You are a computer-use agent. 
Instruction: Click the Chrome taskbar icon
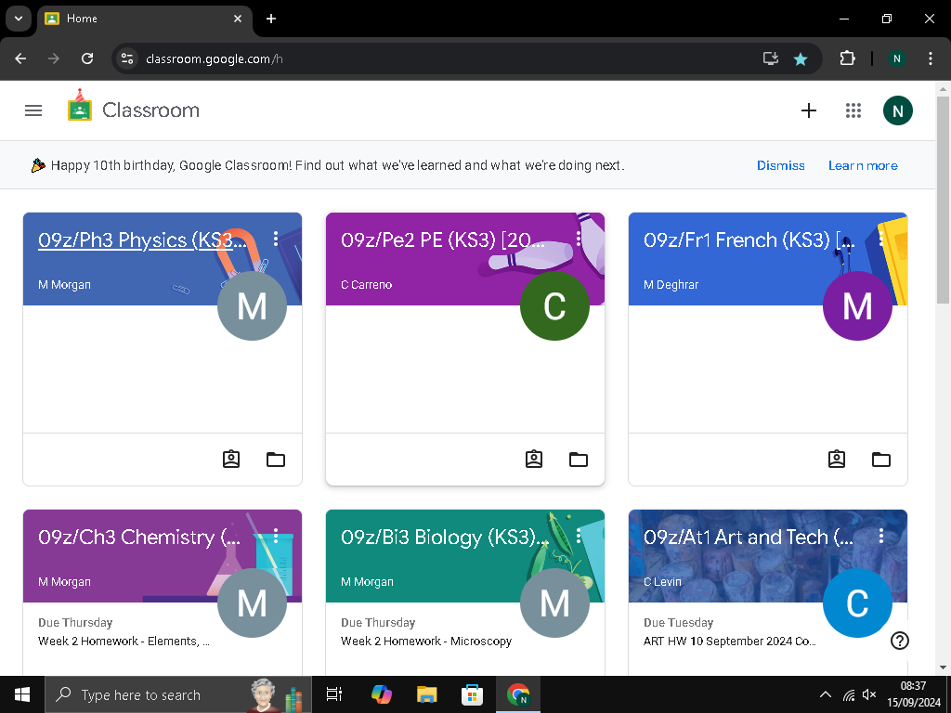pyautogui.click(x=518, y=694)
